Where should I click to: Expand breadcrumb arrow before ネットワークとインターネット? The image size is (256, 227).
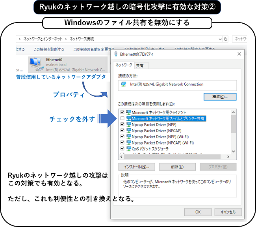pos(20,39)
